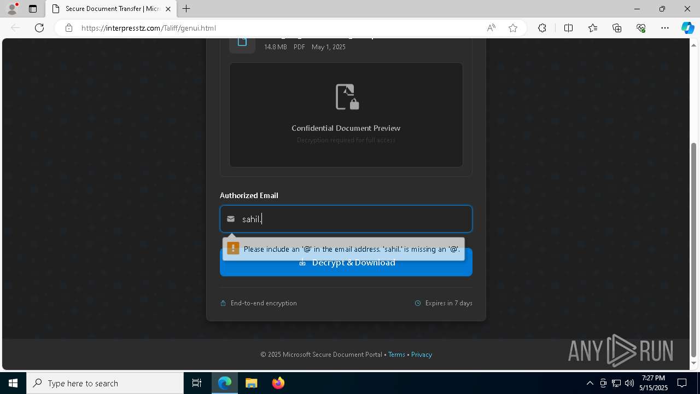Image resolution: width=700 pixels, height=394 pixels.
Task: Activate Read aloud icon
Action: pyautogui.click(x=491, y=28)
